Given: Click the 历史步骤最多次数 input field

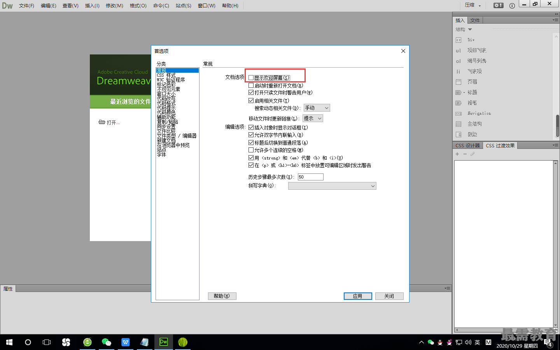Looking at the screenshot, I should [x=310, y=177].
